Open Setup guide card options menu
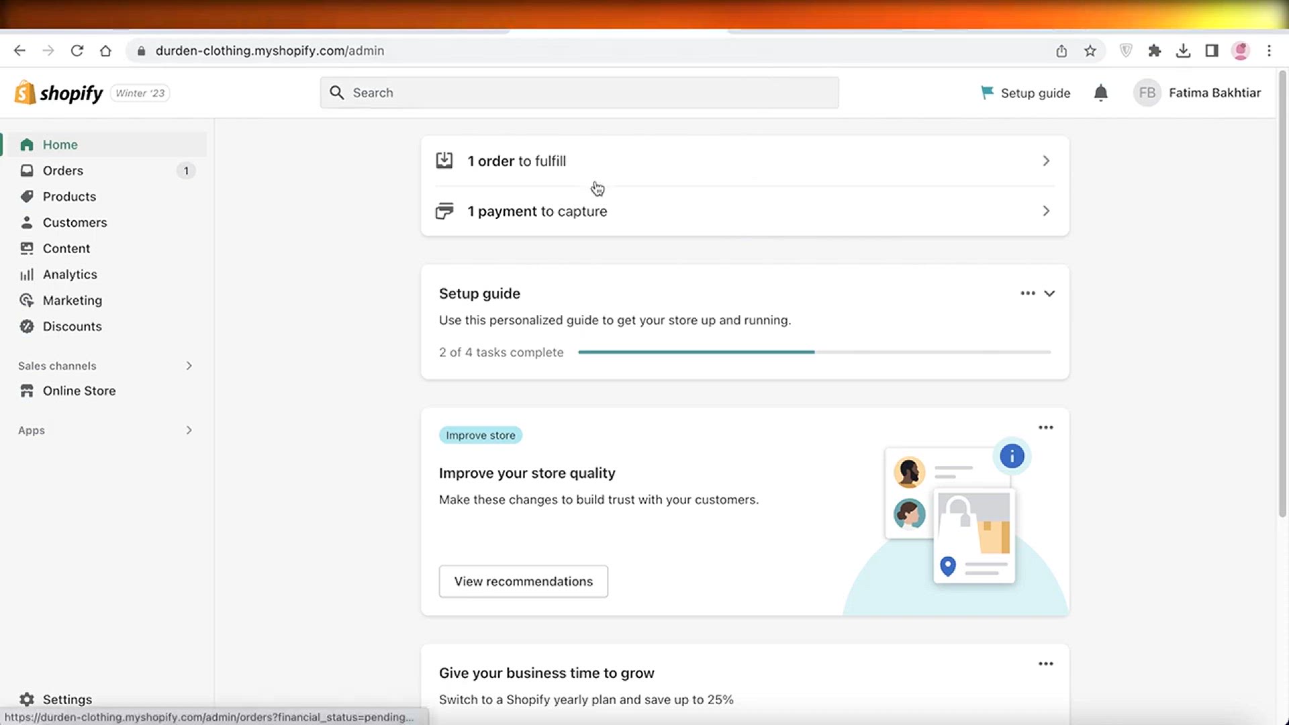Screen dimensions: 1289x725 (x=1028, y=293)
